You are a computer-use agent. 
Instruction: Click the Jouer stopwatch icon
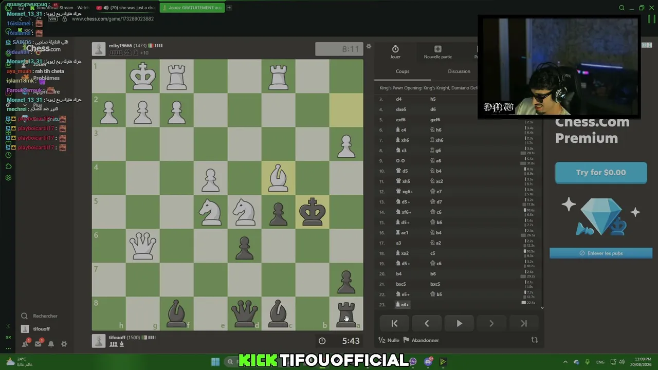[395, 49]
